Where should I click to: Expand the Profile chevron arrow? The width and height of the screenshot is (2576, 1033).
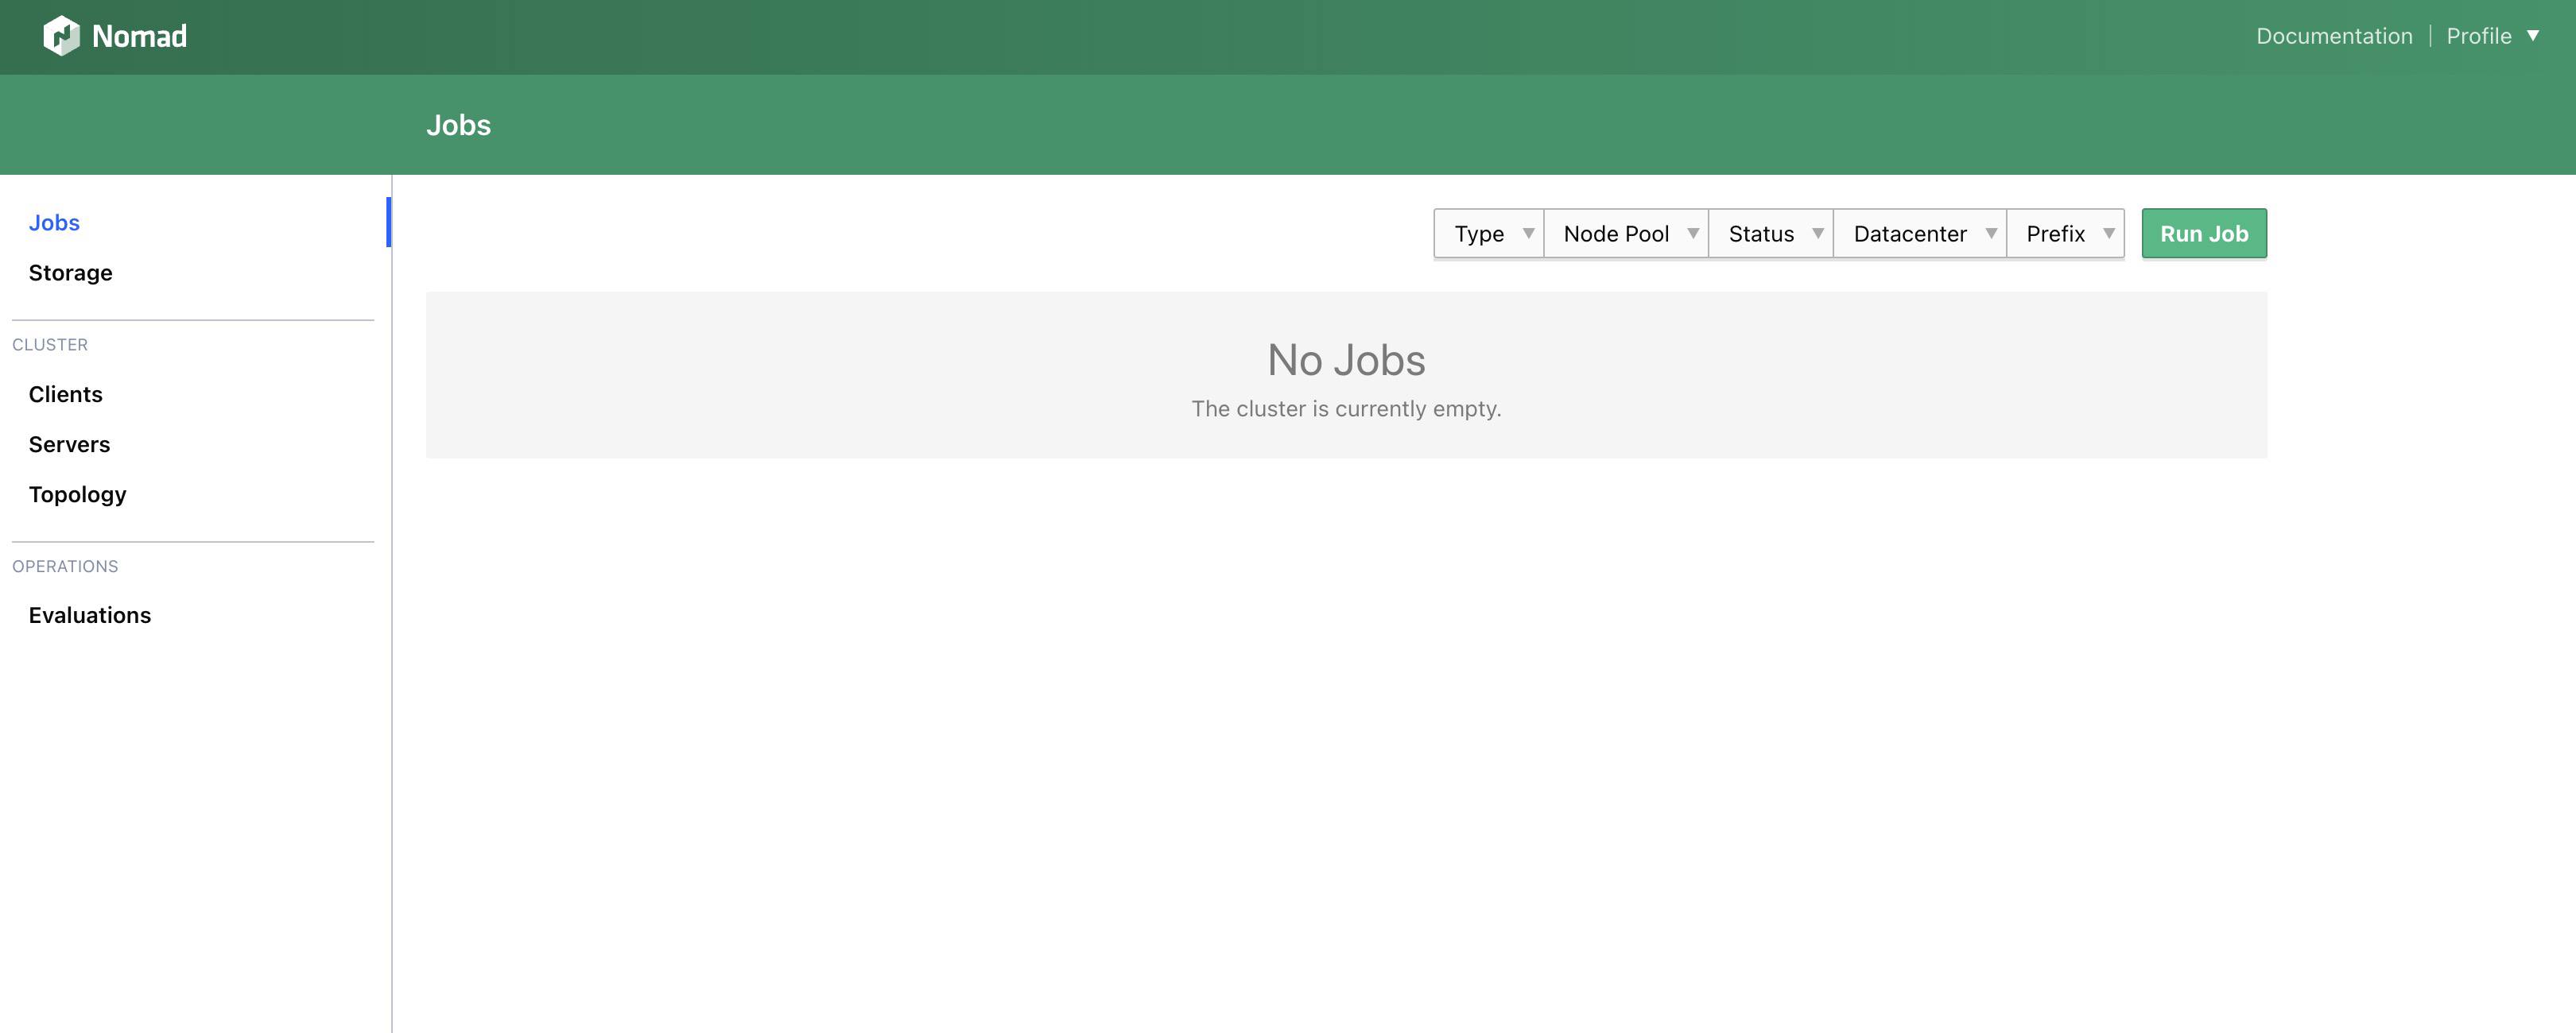coord(2535,35)
